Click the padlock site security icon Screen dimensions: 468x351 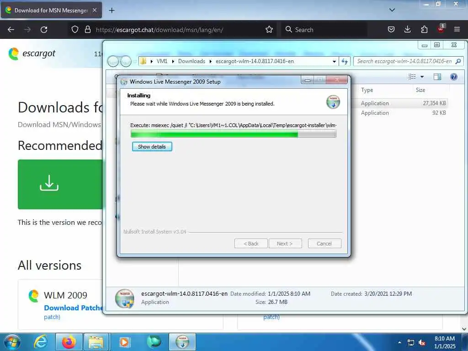coord(87,30)
